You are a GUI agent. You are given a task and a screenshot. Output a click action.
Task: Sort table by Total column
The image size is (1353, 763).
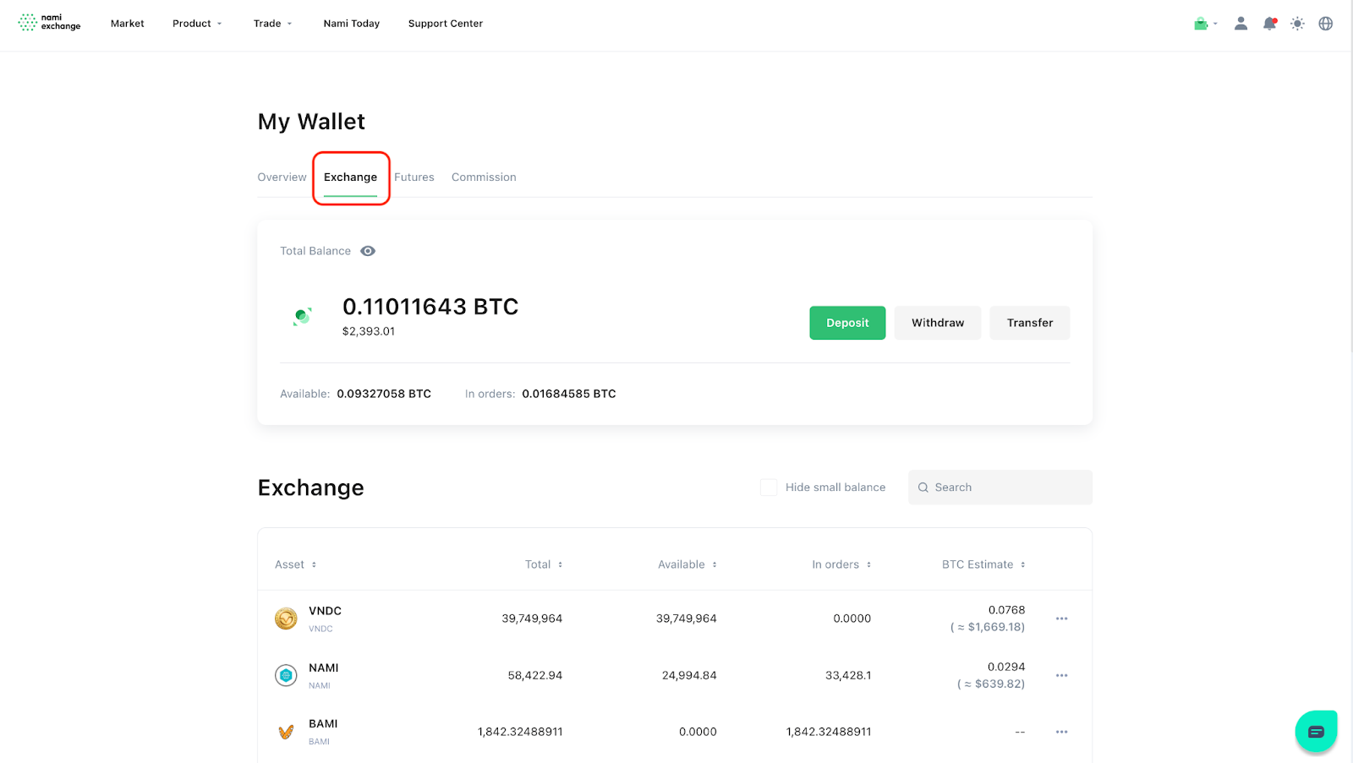[543, 564]
